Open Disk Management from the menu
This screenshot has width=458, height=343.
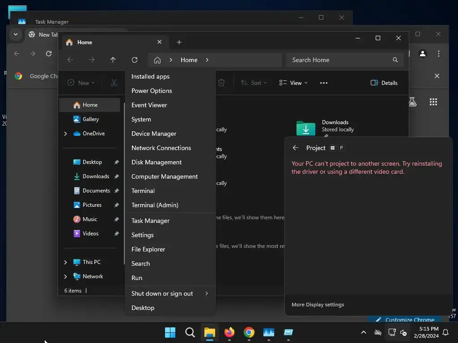(x=170, y=162)
